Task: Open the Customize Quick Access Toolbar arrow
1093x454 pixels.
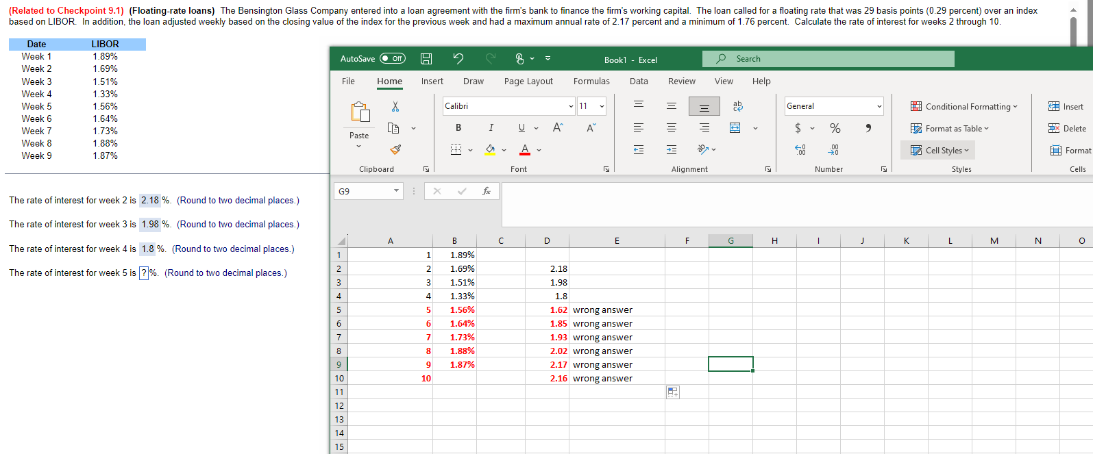Action: (x=548, y=59)
